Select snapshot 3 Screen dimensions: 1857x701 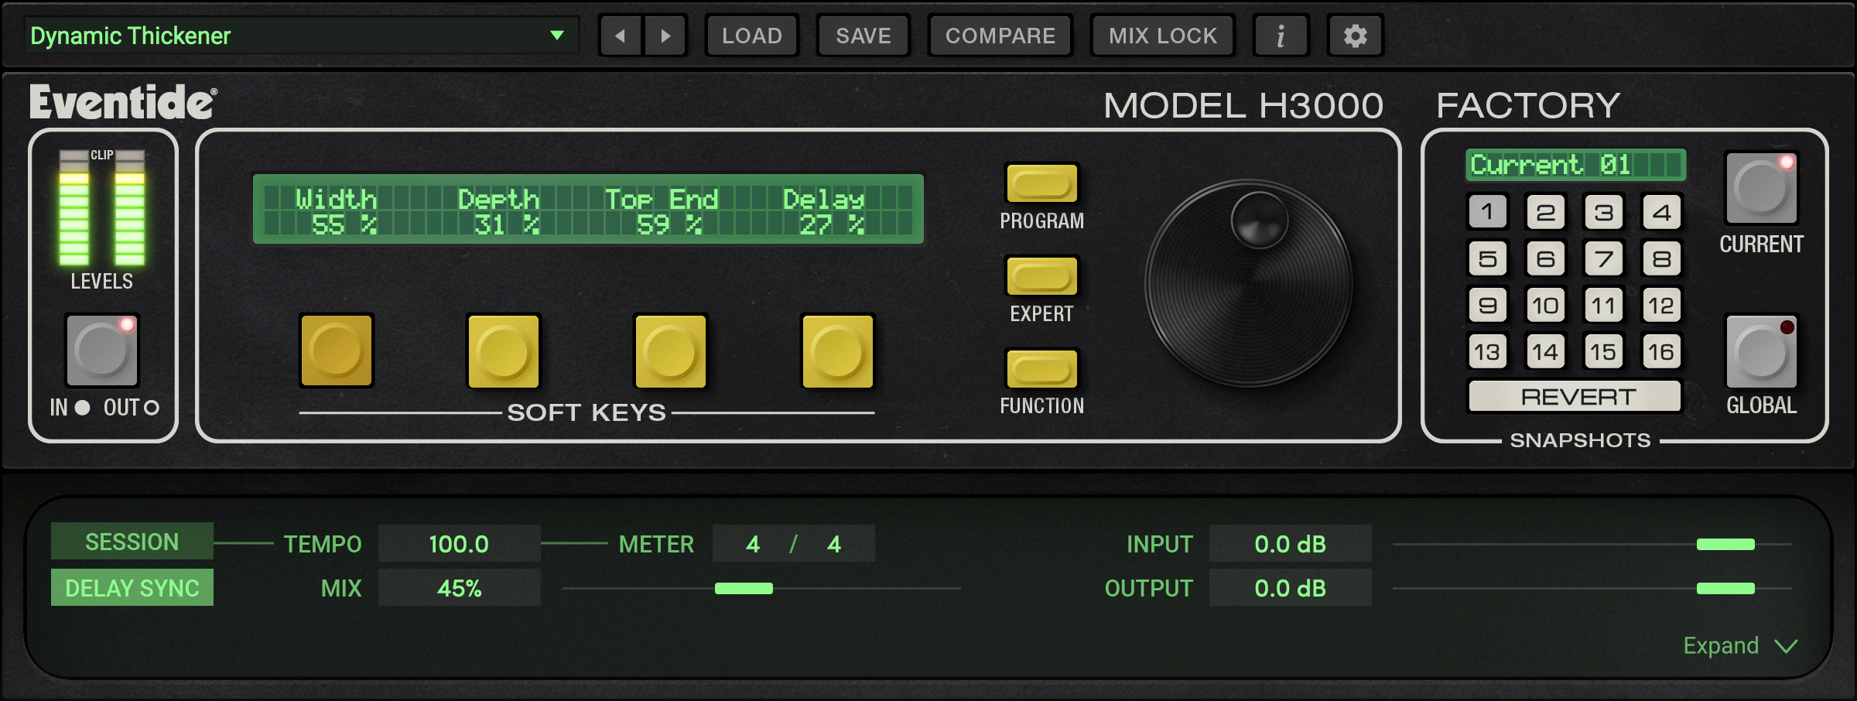pos(1603,212)
